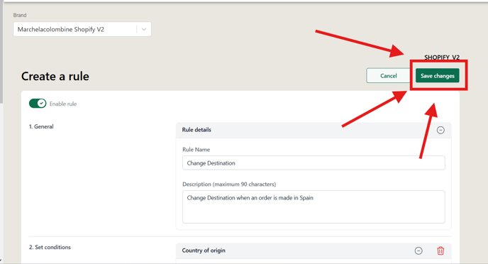Click the Country of origin panel header
488x264 pixels.
[x=314, y=251]
